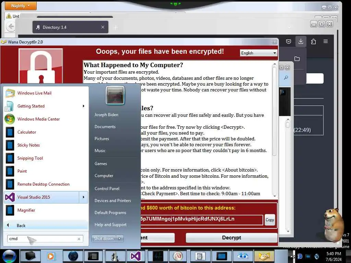This screenshot has width=351, height=263.
Task: Open browser downloads panel
Action: [301, 41]
